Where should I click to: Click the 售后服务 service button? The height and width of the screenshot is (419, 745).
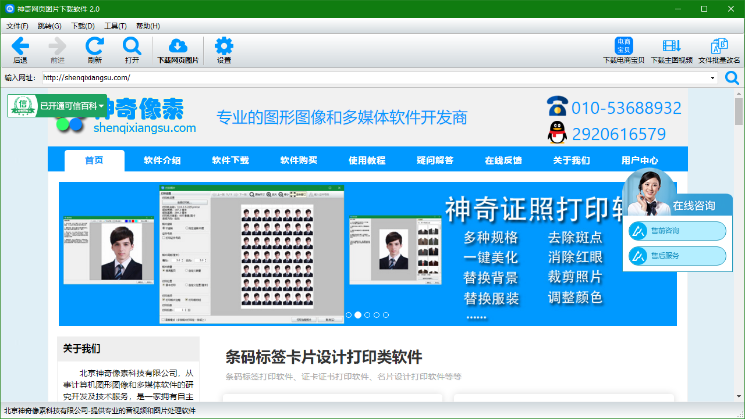point(676,256)
